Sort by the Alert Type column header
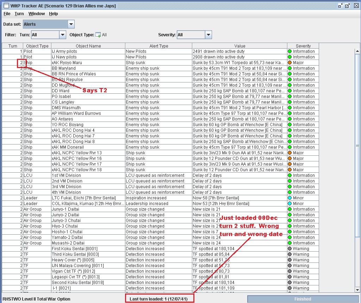 click(x=158, y=46)
